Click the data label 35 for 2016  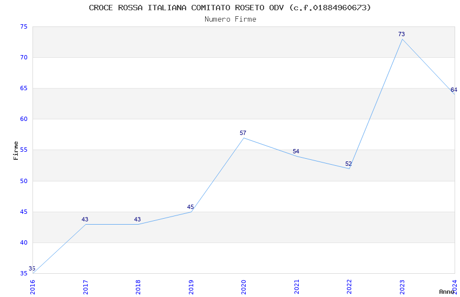coord(32,268)
